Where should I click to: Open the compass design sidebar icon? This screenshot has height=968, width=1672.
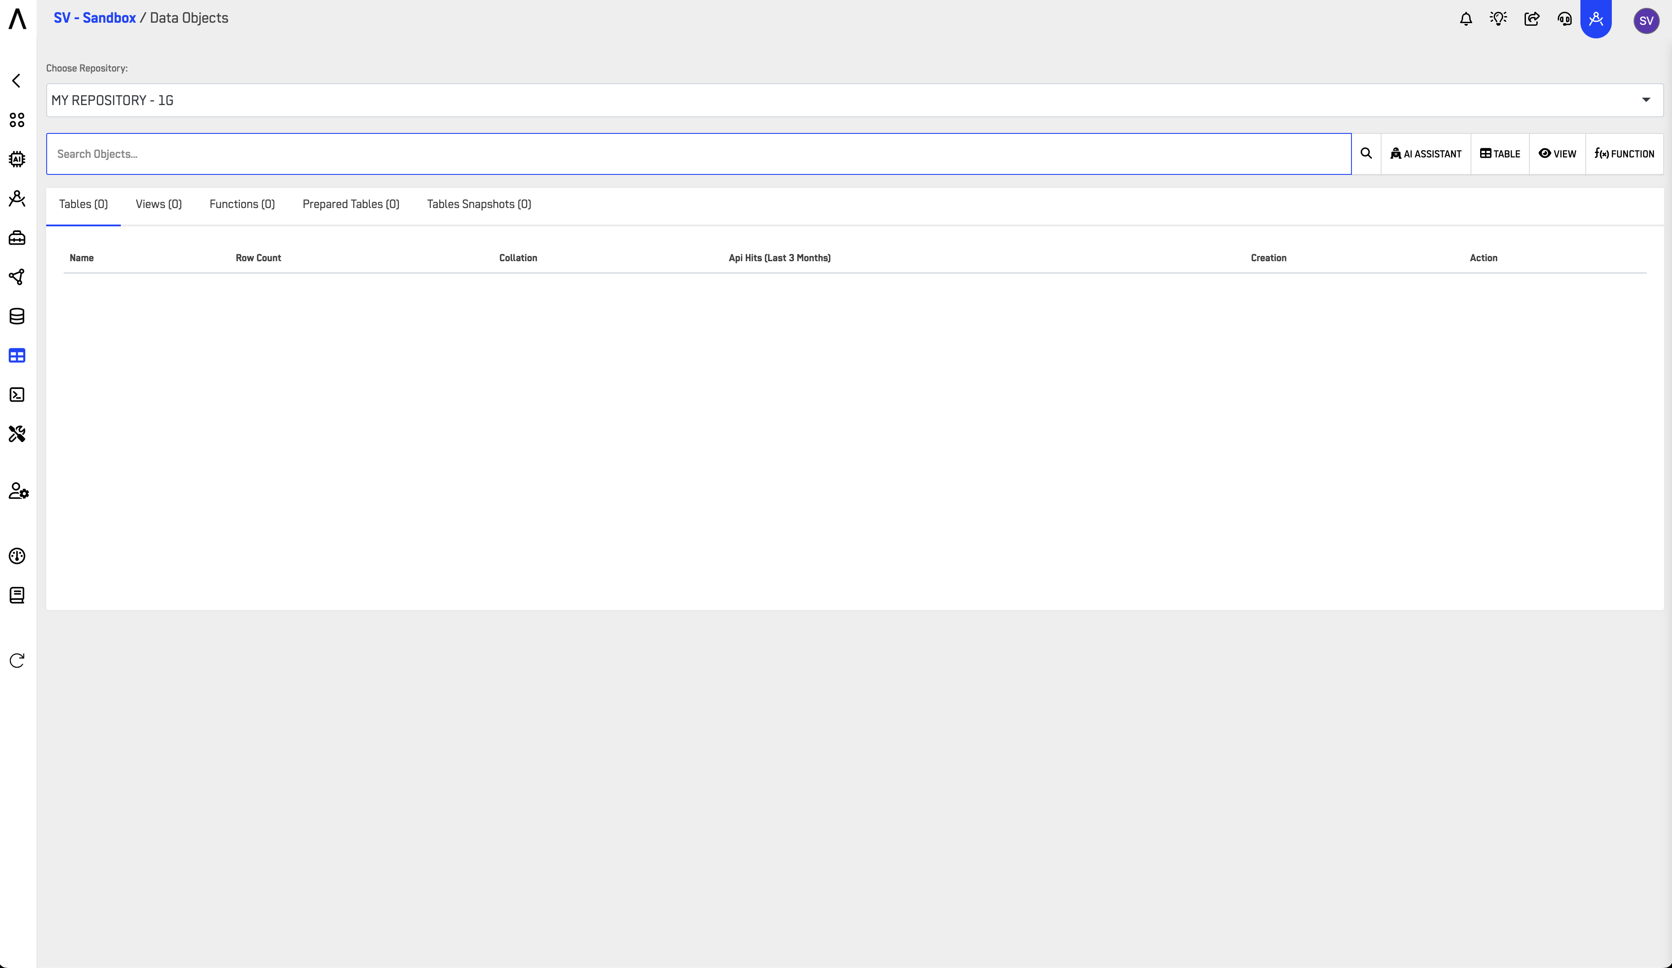[17, 198]
